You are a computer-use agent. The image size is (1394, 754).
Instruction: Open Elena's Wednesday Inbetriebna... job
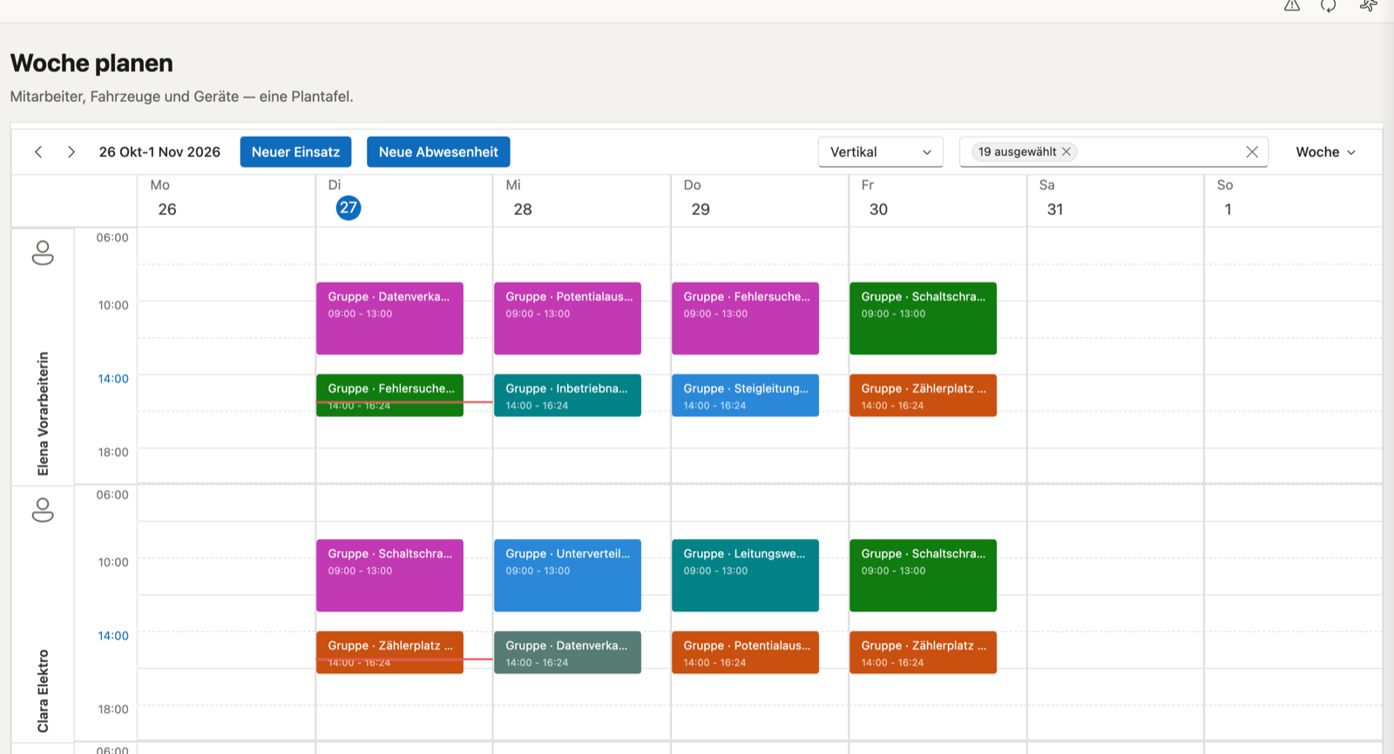point(567,395)
